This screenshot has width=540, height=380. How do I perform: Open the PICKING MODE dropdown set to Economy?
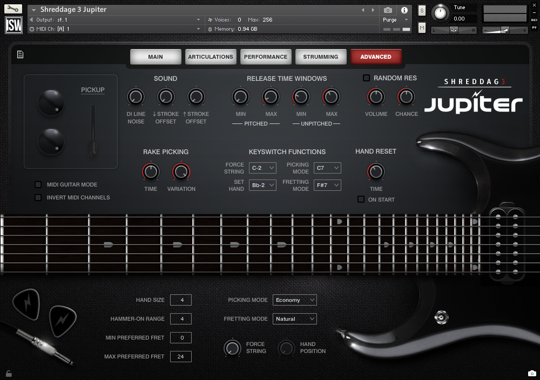click(x=294, y=300)
